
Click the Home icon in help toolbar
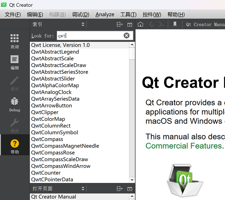tap(140, 24)
